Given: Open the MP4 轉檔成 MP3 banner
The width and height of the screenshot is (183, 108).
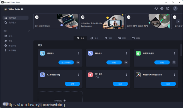Looking at the screenshot, I should [148, 21].
